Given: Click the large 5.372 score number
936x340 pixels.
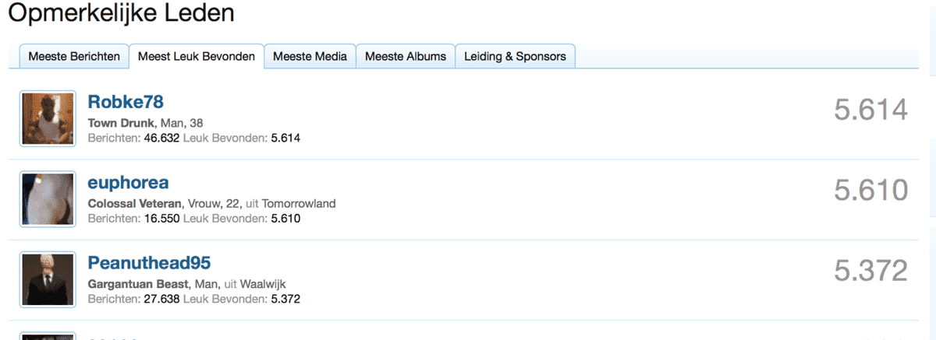Looking at the screenshot, I should tap(870, 271).
